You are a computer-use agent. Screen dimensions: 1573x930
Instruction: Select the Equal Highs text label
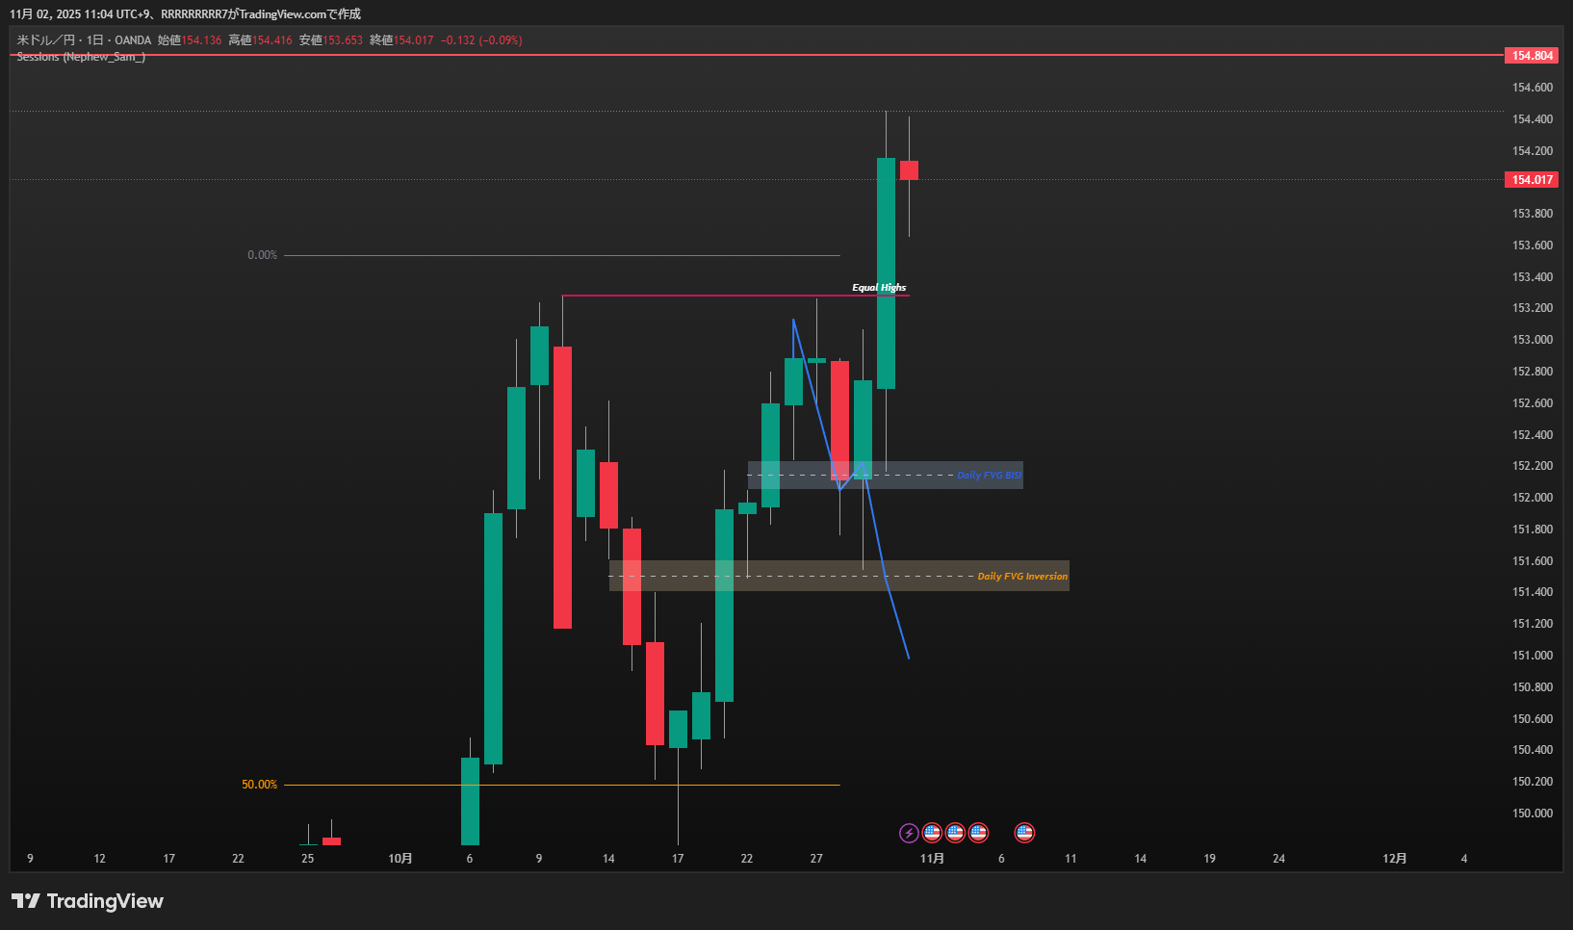(x=878, y=288)
